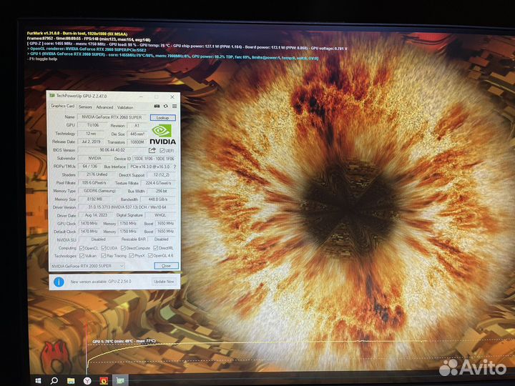Switch to FurMark in the taskbar

(104, 380)
